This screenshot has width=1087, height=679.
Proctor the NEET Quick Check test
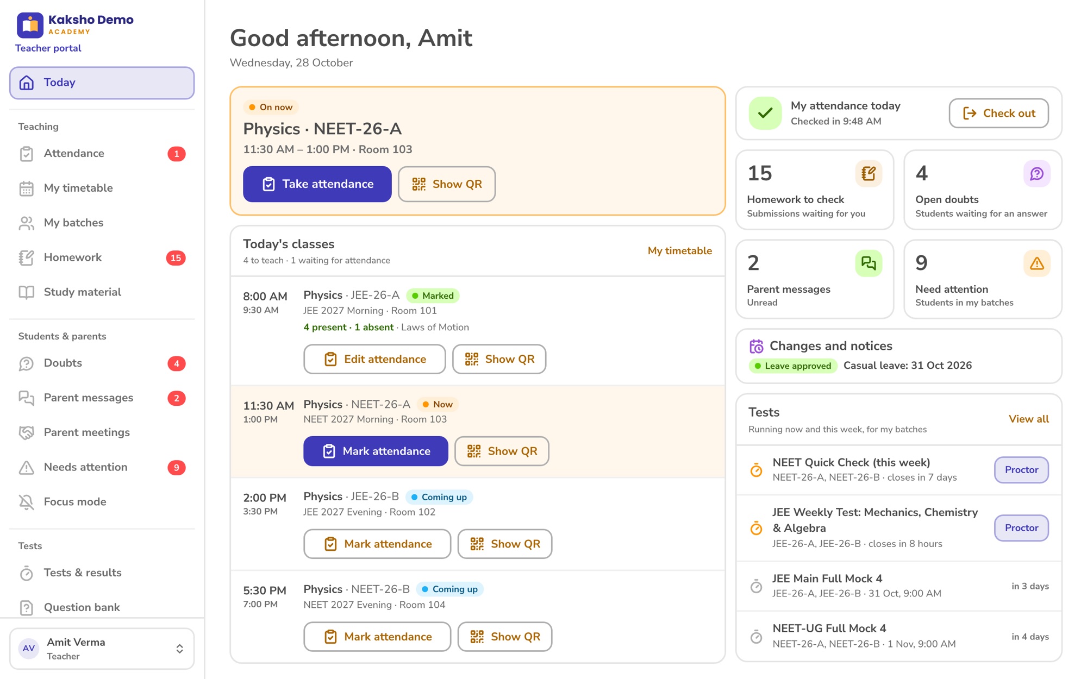point(1021,470)
